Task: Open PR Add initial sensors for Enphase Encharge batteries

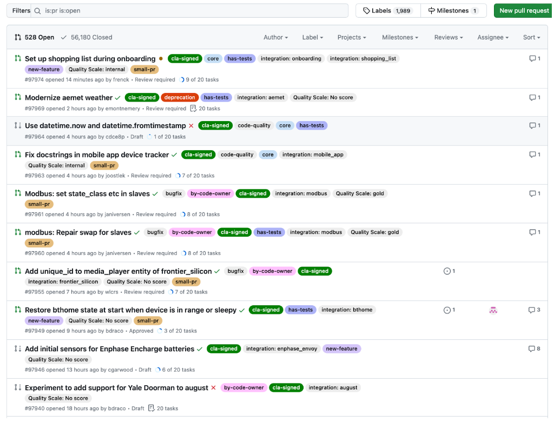Action: click(109, 349)
